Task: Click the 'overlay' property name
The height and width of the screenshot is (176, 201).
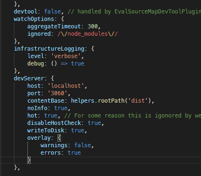Action: pos(39,138)
